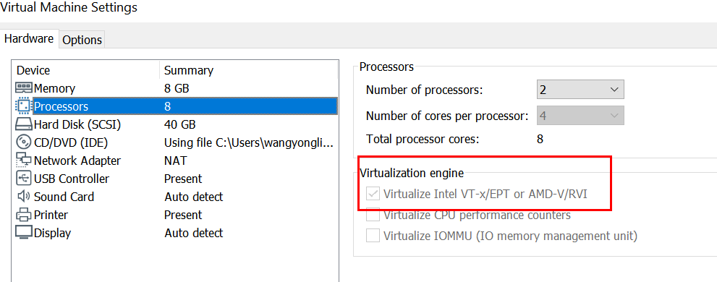
Task: Click the Printer device icon
Action: (23, 215)
